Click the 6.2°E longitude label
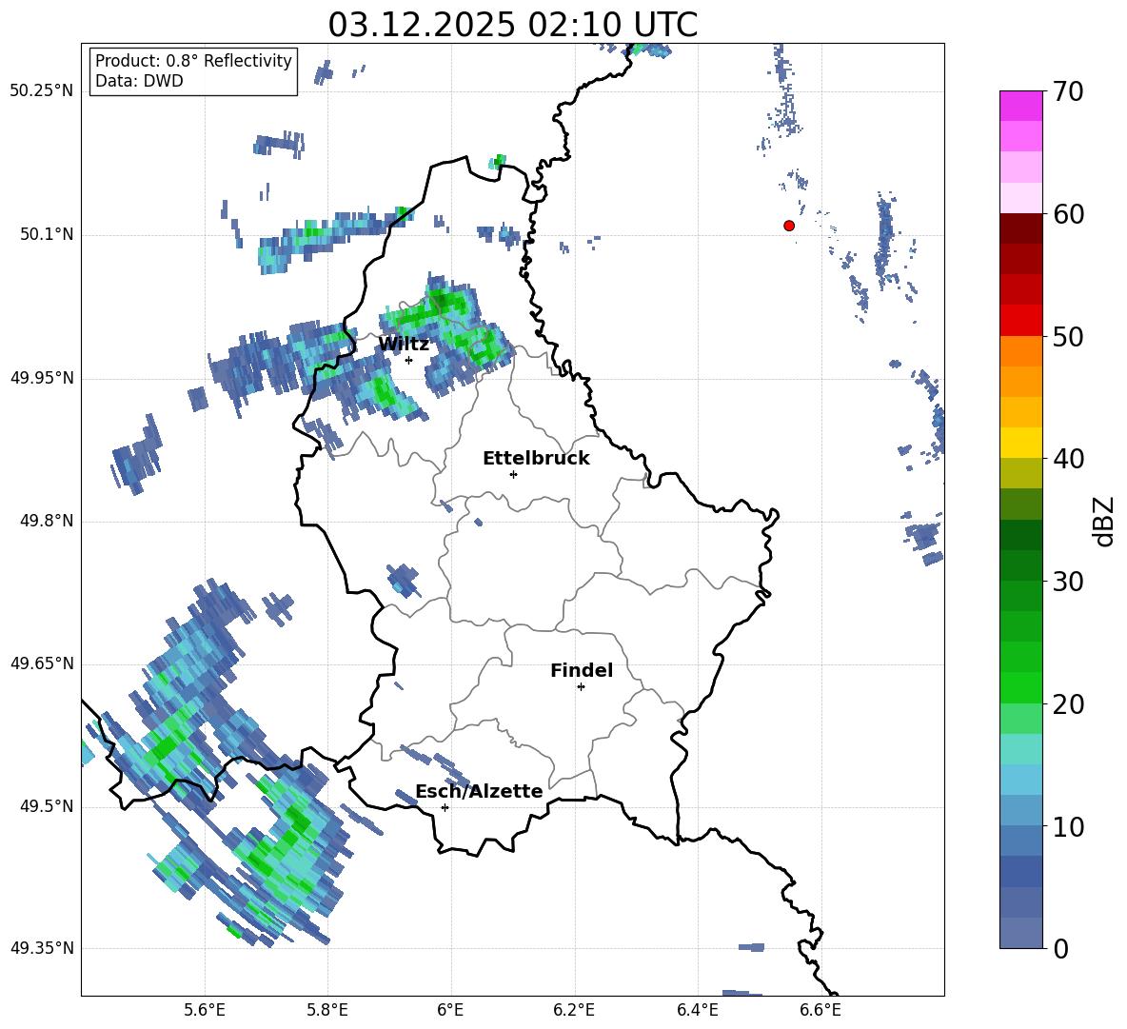This screenshot has height=1029, width=1127. [x=574, y=1010]
